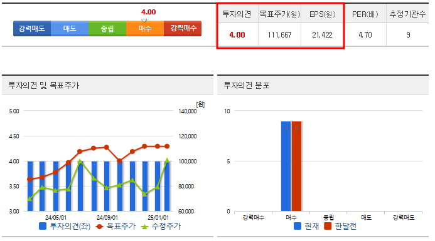Click the 투자의견 및 목표주가 chart title

(44, 85)
